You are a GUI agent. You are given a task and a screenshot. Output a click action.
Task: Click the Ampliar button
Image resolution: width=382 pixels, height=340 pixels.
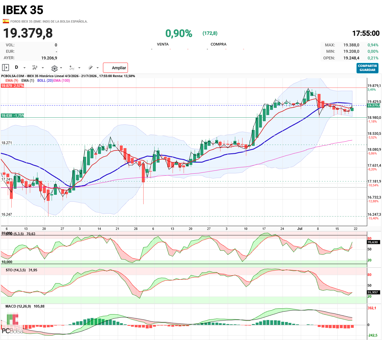tap(115, 68)
